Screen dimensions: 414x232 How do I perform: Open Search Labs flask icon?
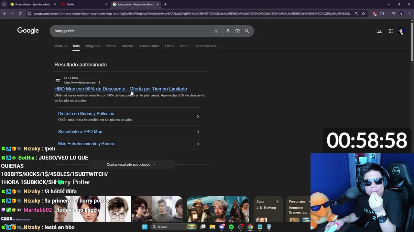(379, 31)
